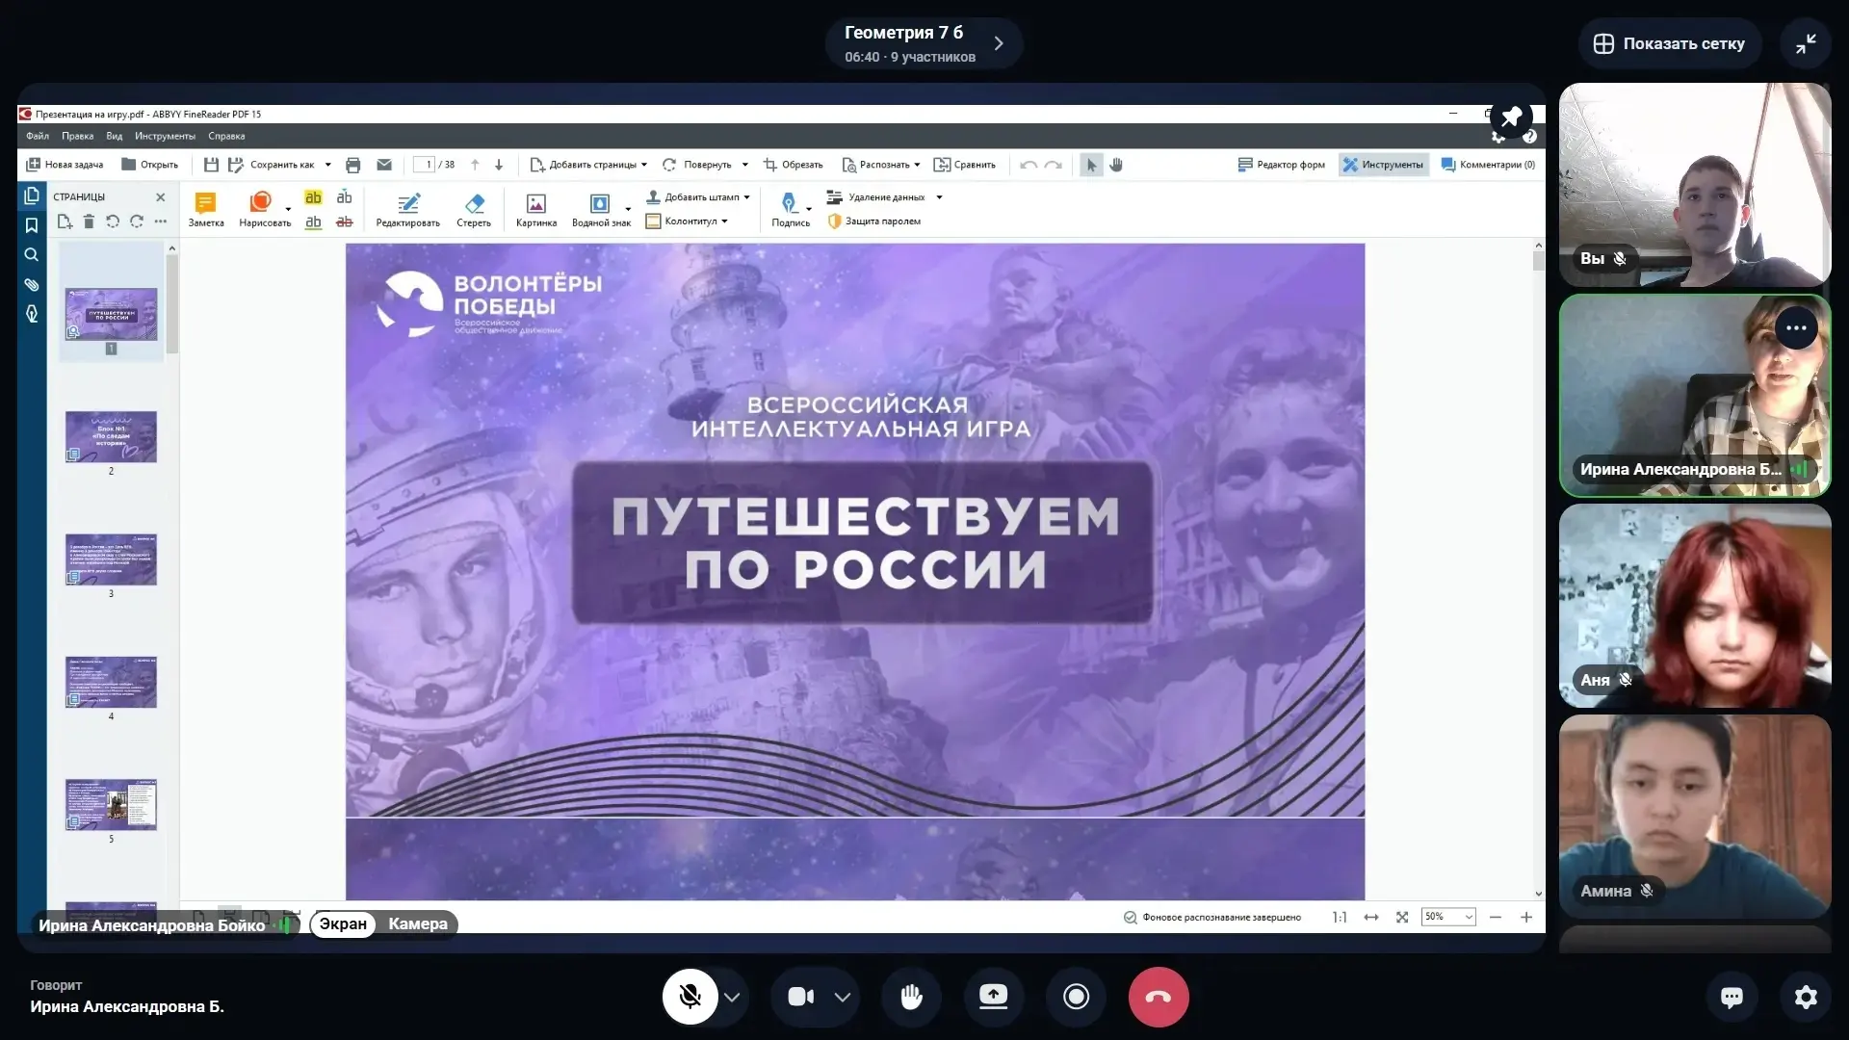Open microphone options chevron

pyautogui.click(x=732, y=998)
